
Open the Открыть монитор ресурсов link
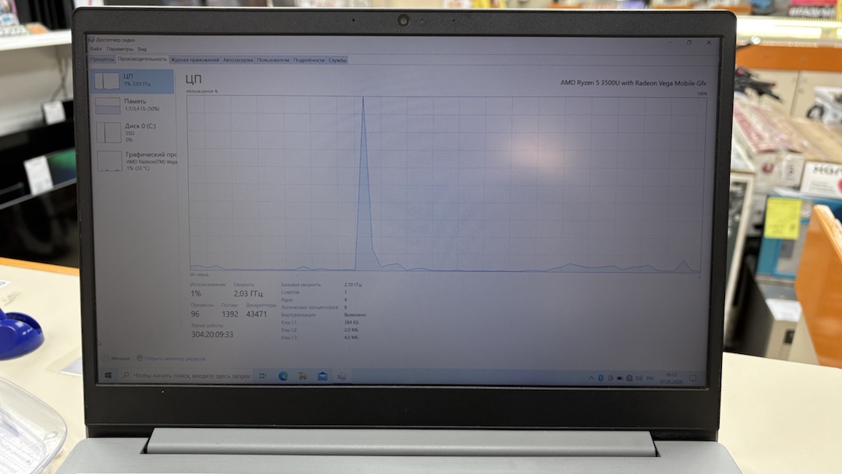(175, 359)
